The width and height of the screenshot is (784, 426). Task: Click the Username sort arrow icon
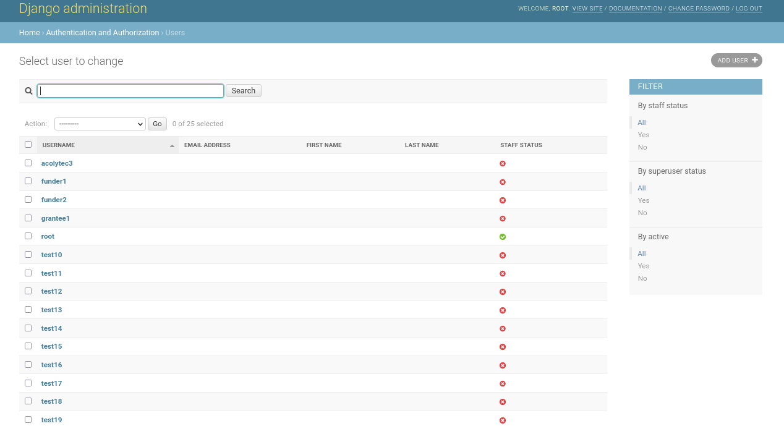click(172, 145)
